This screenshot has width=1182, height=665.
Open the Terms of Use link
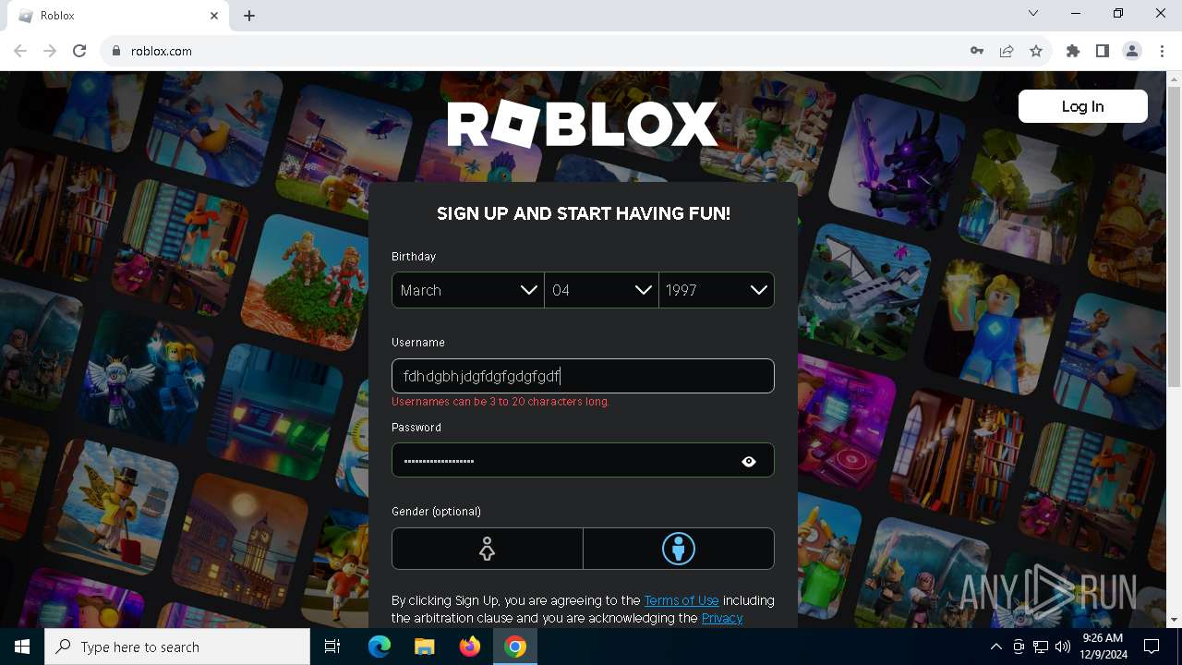point(681,600)
